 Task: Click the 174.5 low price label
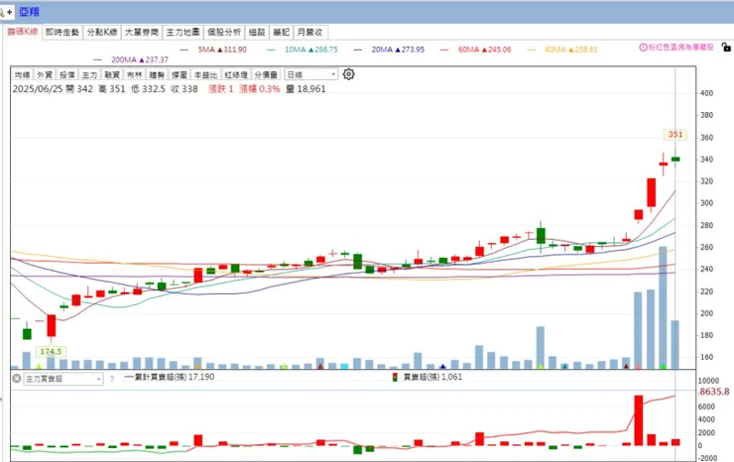[x=51, y=351]
